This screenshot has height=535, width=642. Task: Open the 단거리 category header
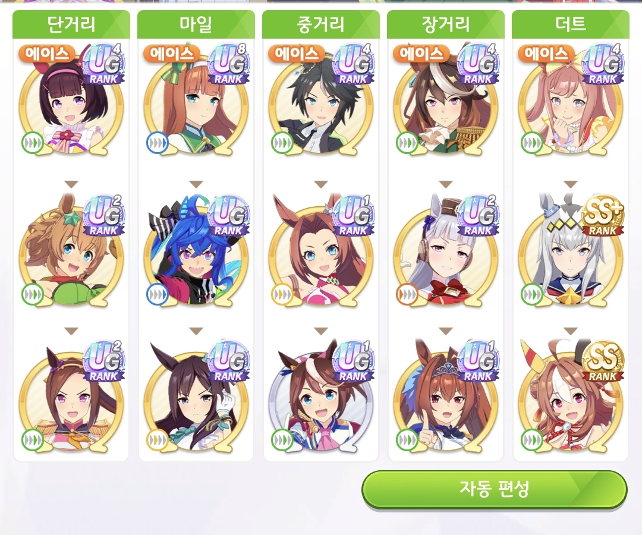pos(71,24)
